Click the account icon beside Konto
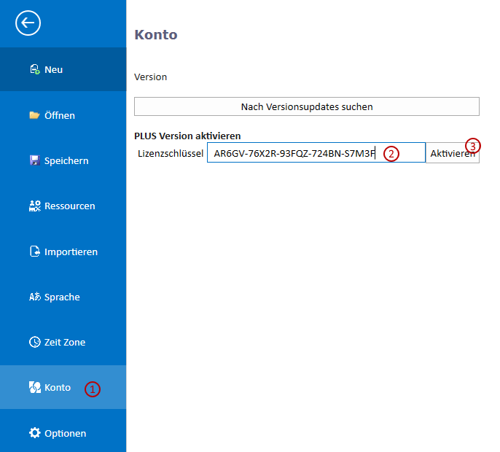Image resolution: width=500 pixels, height=452 pixels. coord(34,387)
